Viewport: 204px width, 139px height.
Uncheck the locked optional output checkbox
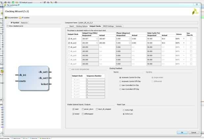73,114
